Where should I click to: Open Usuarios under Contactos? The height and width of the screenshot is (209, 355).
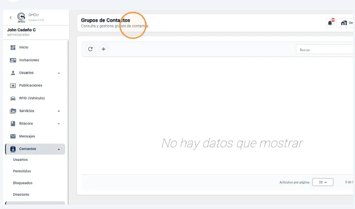point(20,159)
